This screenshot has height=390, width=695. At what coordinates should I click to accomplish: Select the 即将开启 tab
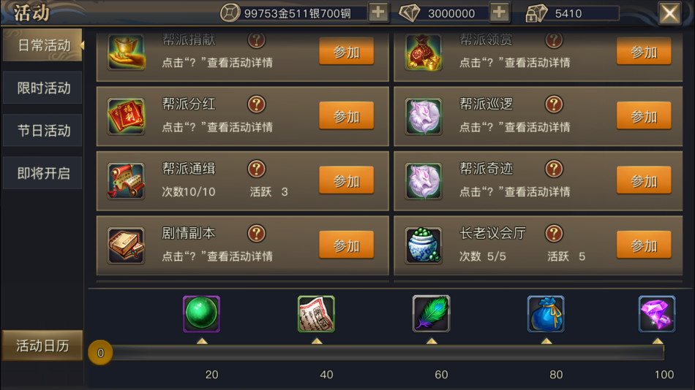tap(43, 172)
